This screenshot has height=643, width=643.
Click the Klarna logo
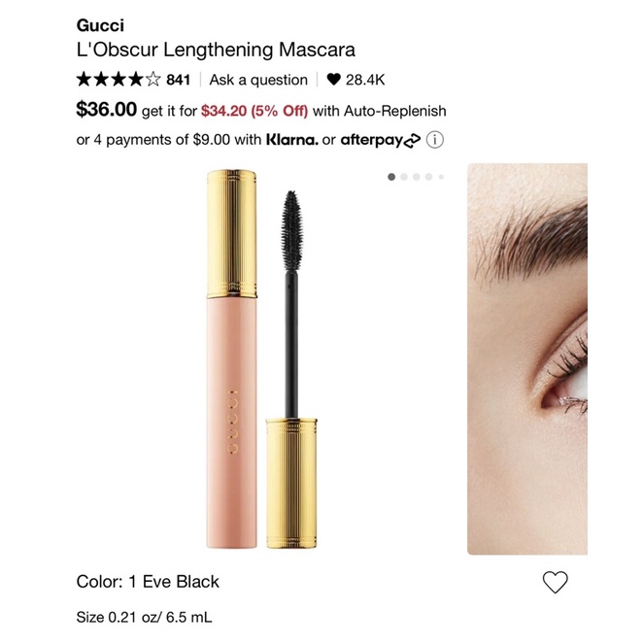point(292,140)
